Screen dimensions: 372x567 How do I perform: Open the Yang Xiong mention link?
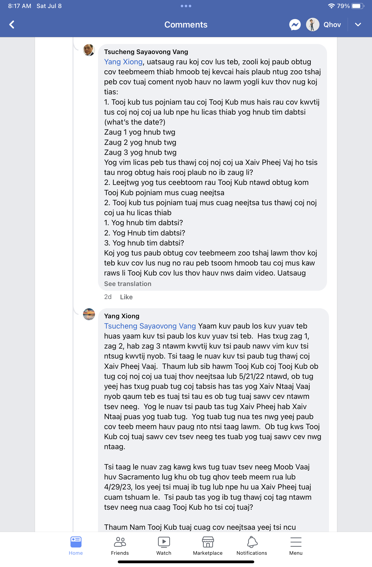[x=123, y=62]
